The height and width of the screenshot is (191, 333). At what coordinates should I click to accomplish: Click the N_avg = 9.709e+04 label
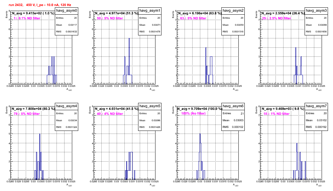click(199, 109)
